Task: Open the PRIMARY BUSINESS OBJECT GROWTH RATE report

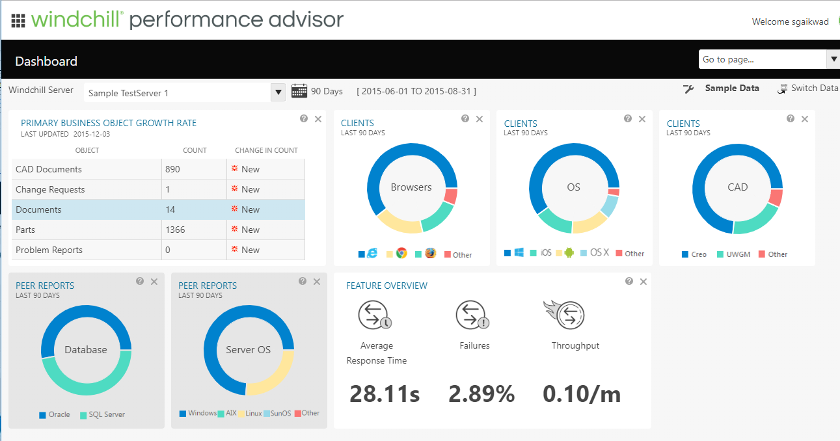Action: [108, 122]
